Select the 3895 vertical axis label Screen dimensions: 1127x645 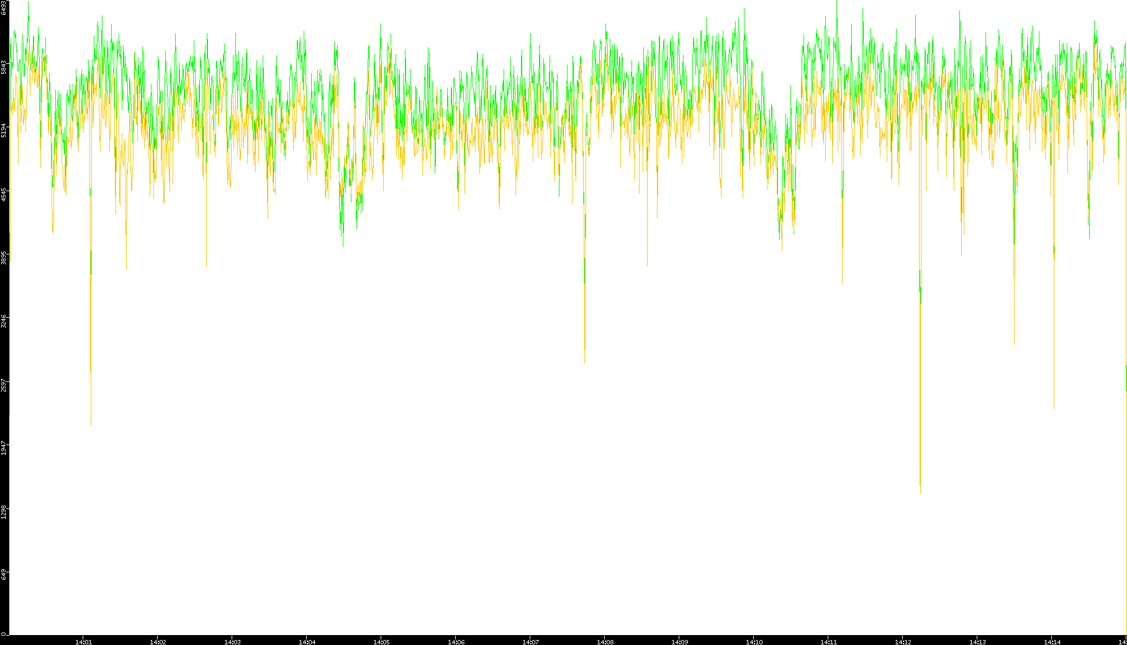[4, 258]
